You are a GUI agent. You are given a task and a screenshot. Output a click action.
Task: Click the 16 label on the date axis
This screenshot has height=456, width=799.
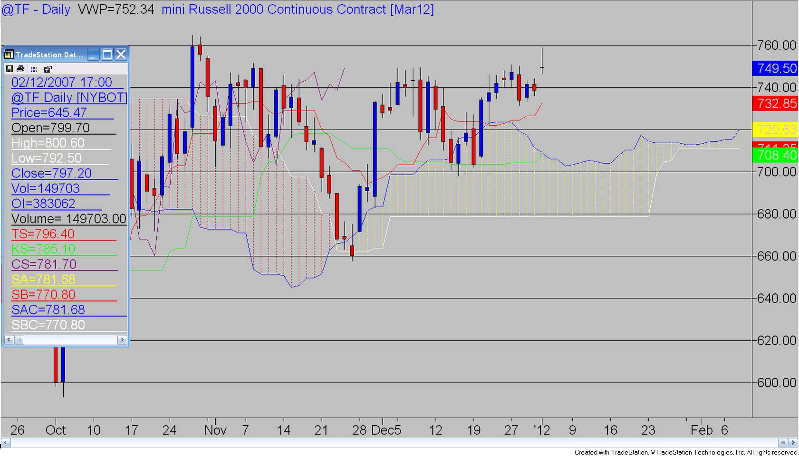(610, 430)
